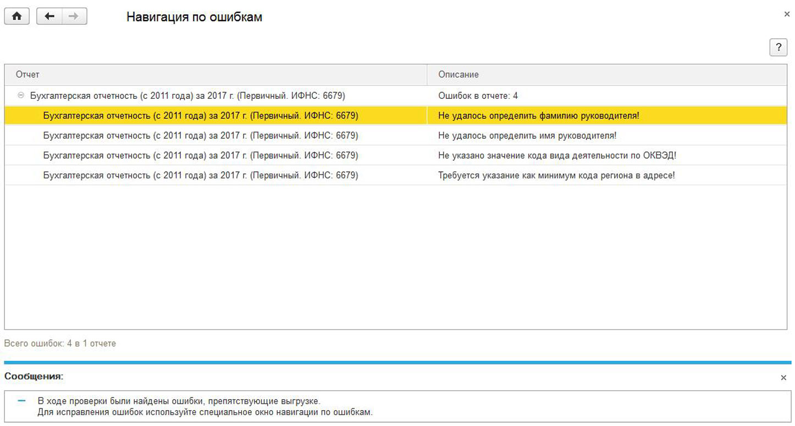Select the error about missing ОКВЭД code
Viewport: 795px width, 426px height.
pyautogui.click(x=557, y=155)
